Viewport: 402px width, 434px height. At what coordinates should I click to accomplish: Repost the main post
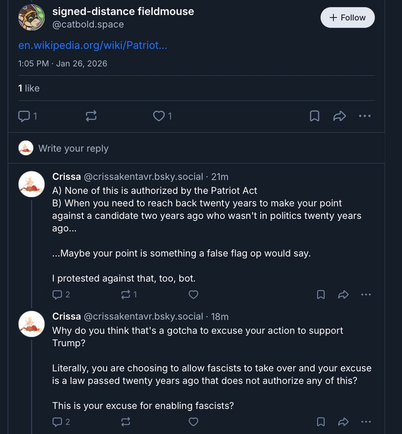[x=91, y=116]
